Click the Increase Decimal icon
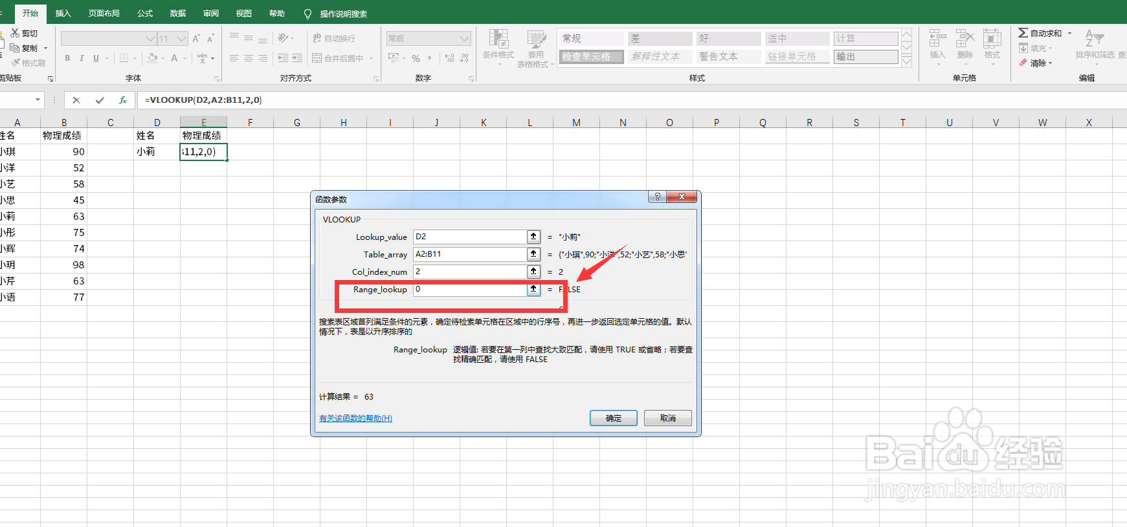Viewport: 1127px width, 527px height. (450, 58)
